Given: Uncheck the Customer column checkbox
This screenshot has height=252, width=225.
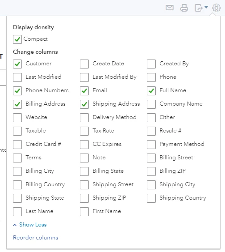Looking at the screenshot, I should tap(17, 64).
